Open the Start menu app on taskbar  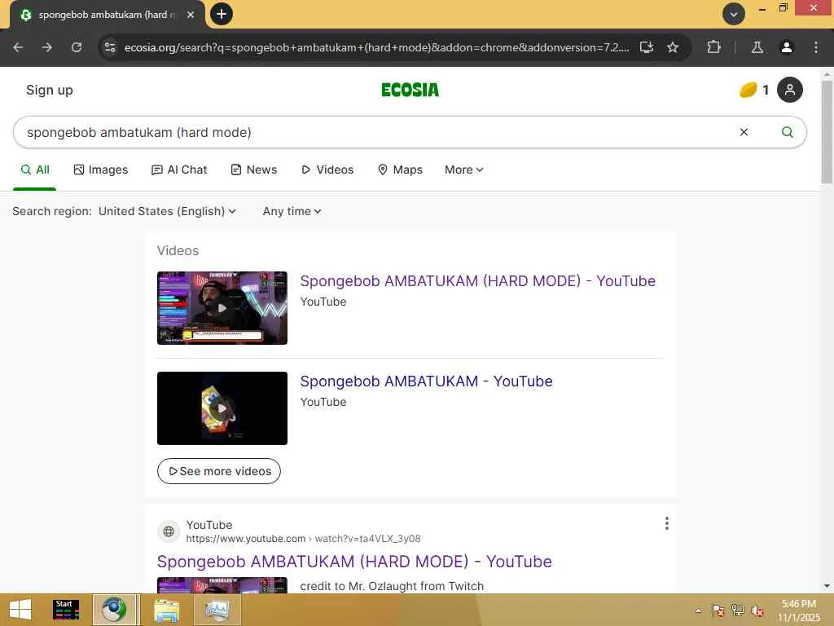(x=66, y=610)
